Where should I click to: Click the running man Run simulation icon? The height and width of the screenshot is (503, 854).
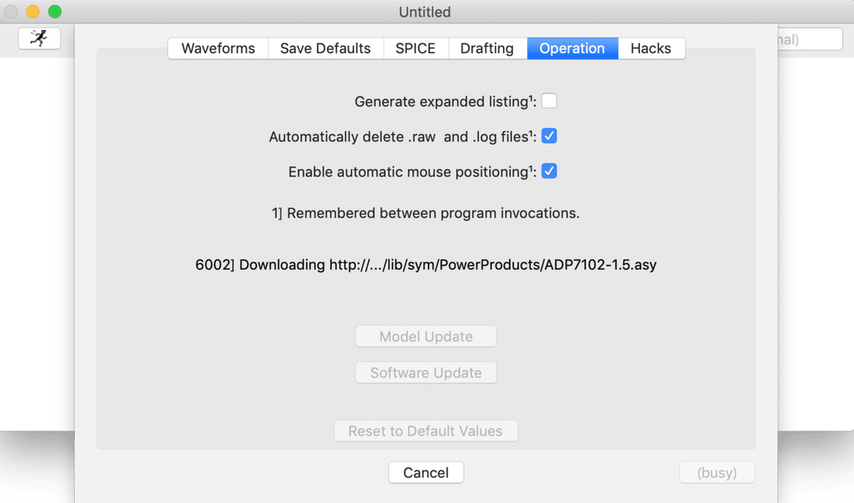pyautogui.click(x=39, y=38)
